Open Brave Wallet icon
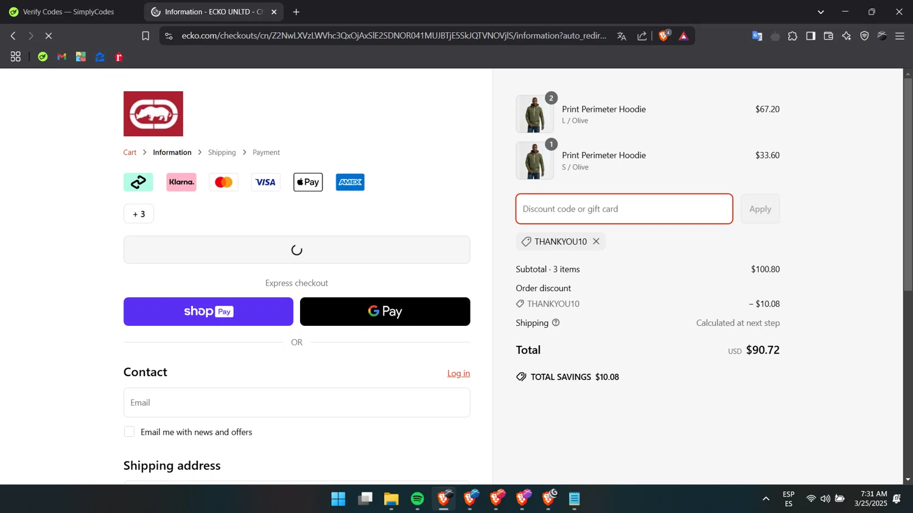The width and height of the screenshot is (913, 513). 828,36
